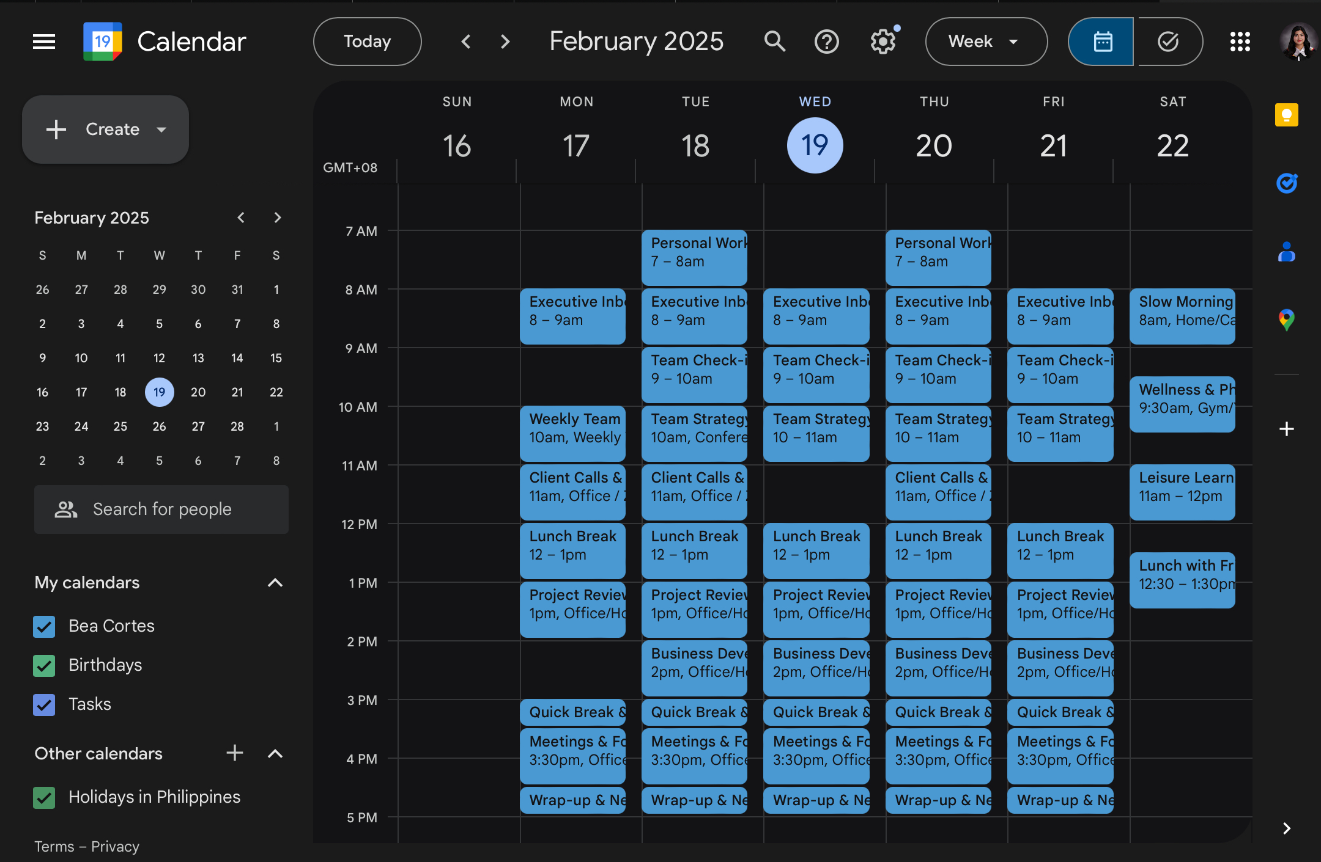Open Google Maps side panel icon
This screenshot has width=1321, height=862.
1286,320
